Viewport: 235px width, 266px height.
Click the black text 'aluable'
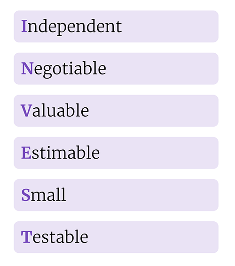[x=61, y=110]
